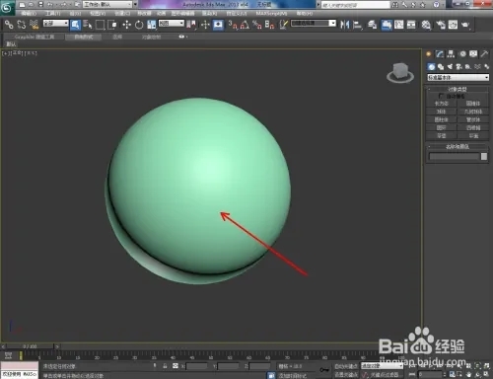The image size is (493, 379).
Task: Activate the Select Object tool
Action: (x=75, y=25)
